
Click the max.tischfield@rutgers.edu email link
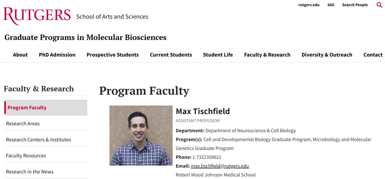pyautogui.click(x=220, y=166)
